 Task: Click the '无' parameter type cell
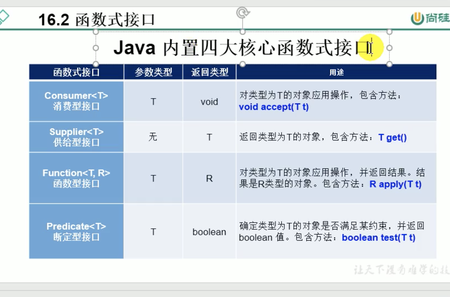(x=153, y=137)
